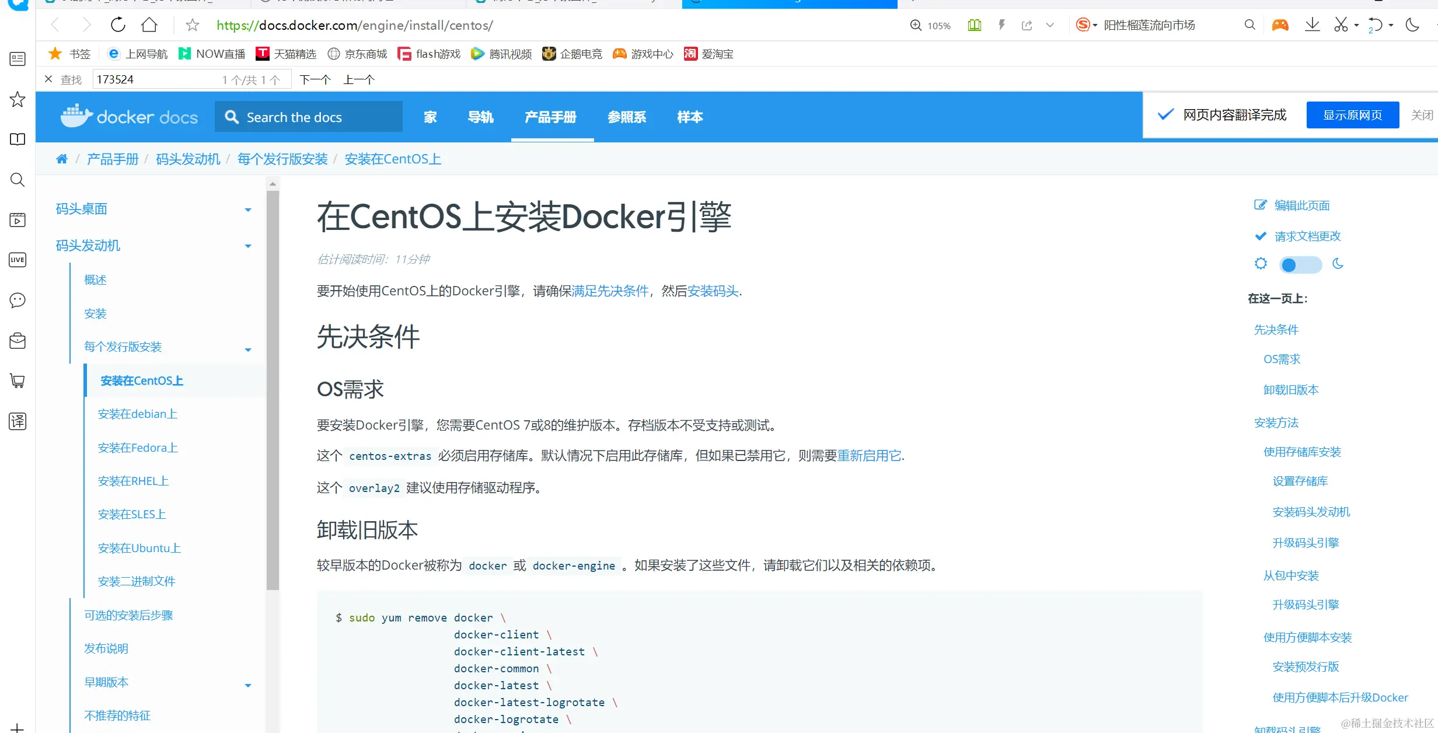The width and height of the screenshot is (1438, 733).
Task: Expand the 码头桌面 sidebar section
Action: coord(248,210)
